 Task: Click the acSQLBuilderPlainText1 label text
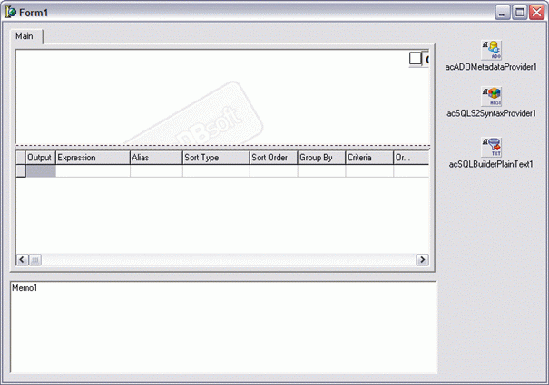coord(491,164)
